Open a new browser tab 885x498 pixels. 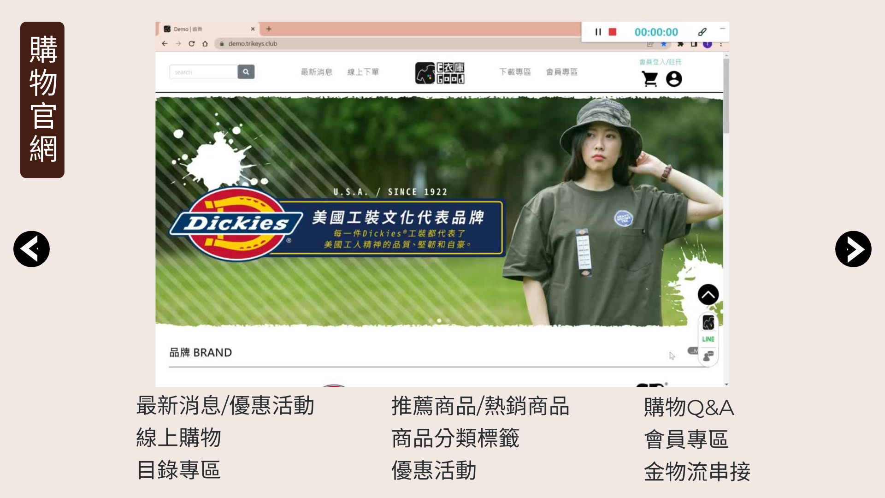(269, 29)
